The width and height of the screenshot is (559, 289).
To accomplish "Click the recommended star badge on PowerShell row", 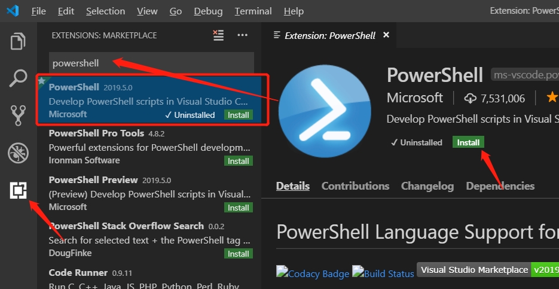I will coord(42,81).
